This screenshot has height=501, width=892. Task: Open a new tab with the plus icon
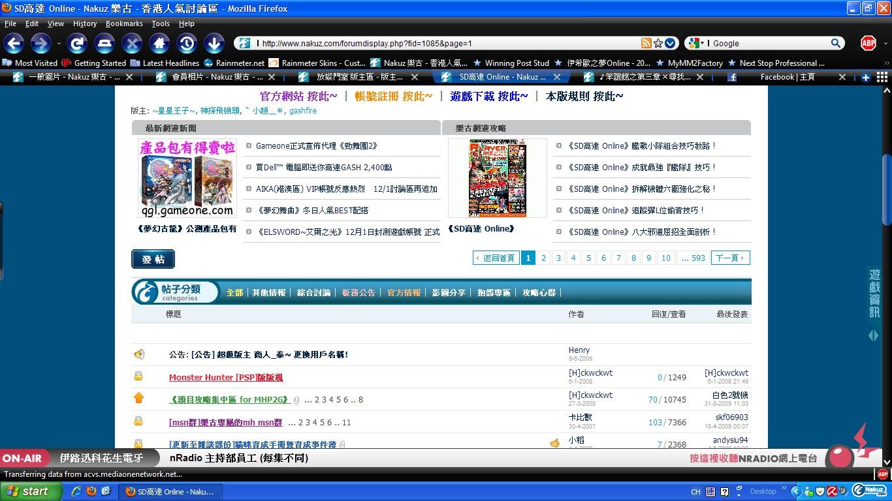pos(866,77)
